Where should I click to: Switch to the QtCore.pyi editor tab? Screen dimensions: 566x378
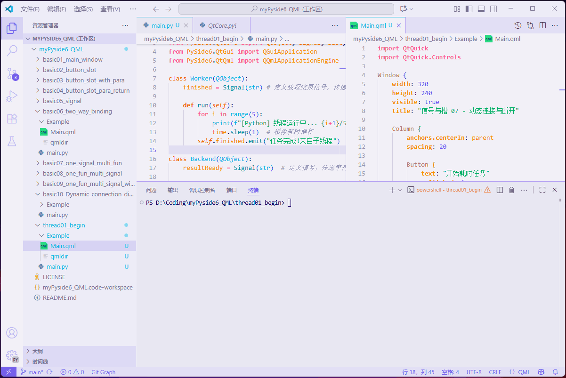tap(222, 25)
